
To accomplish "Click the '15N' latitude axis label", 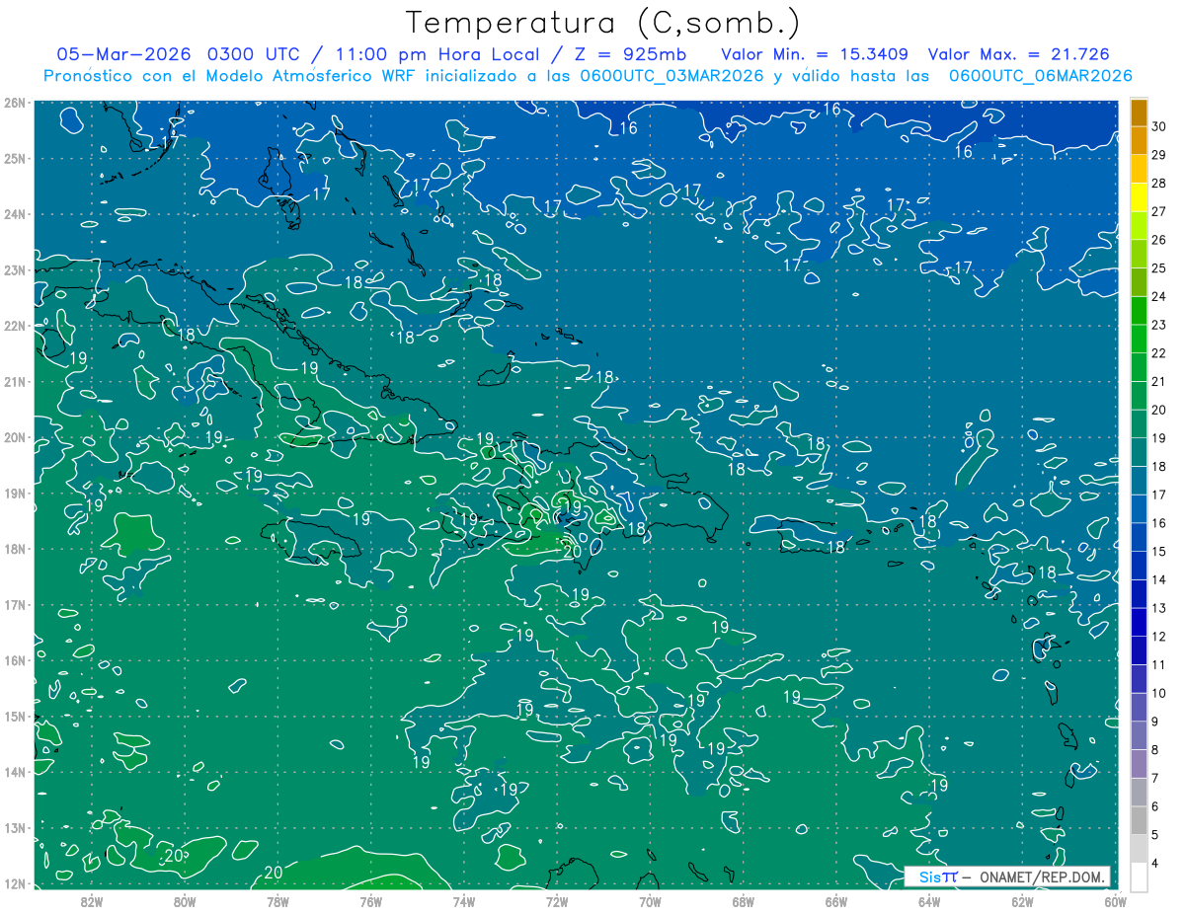I will [14, 716].
